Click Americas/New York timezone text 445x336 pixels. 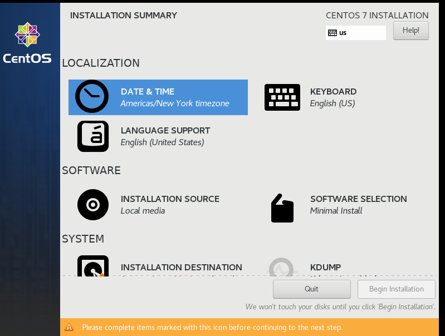tap(175, 103)
